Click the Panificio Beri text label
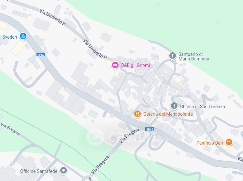This screenshot has width=243, height=181. tap(209, 143)
